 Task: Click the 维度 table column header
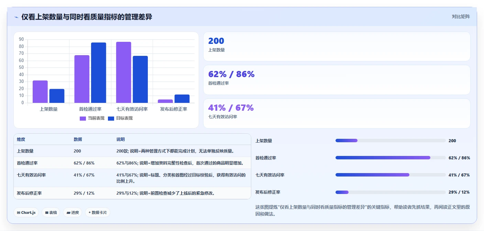pos(21,139)
